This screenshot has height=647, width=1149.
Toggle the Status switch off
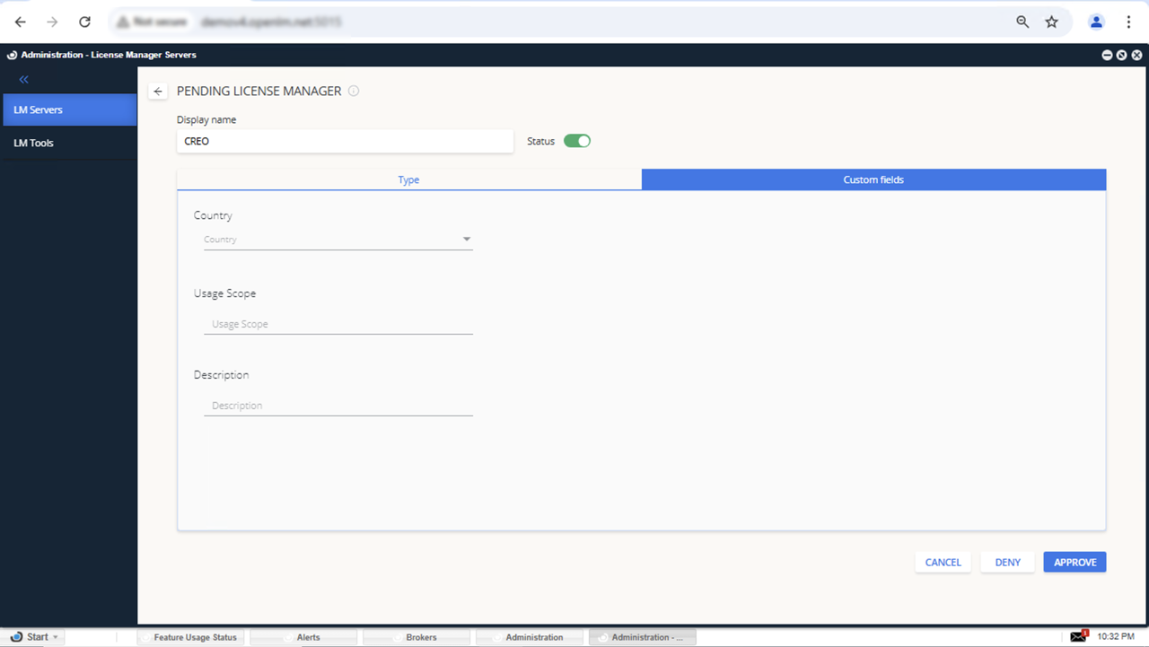[x=577, y=141]
